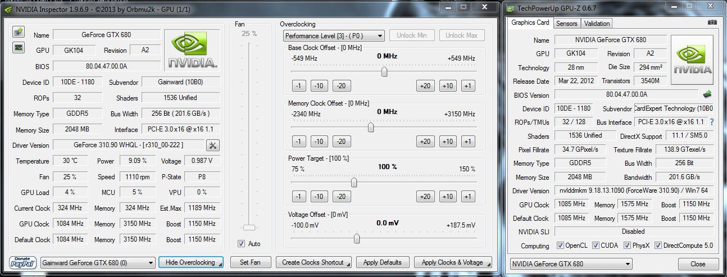727x277 pixels.
Task: Open the Gainward GeForce GTX 680 (0) dropdown
Action: (x=98, y=262)
